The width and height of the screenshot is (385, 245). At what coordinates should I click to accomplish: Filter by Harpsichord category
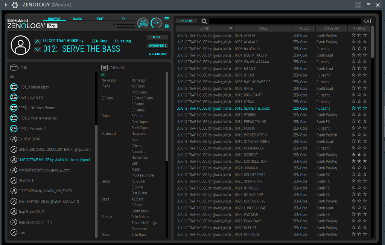(140, 133)
